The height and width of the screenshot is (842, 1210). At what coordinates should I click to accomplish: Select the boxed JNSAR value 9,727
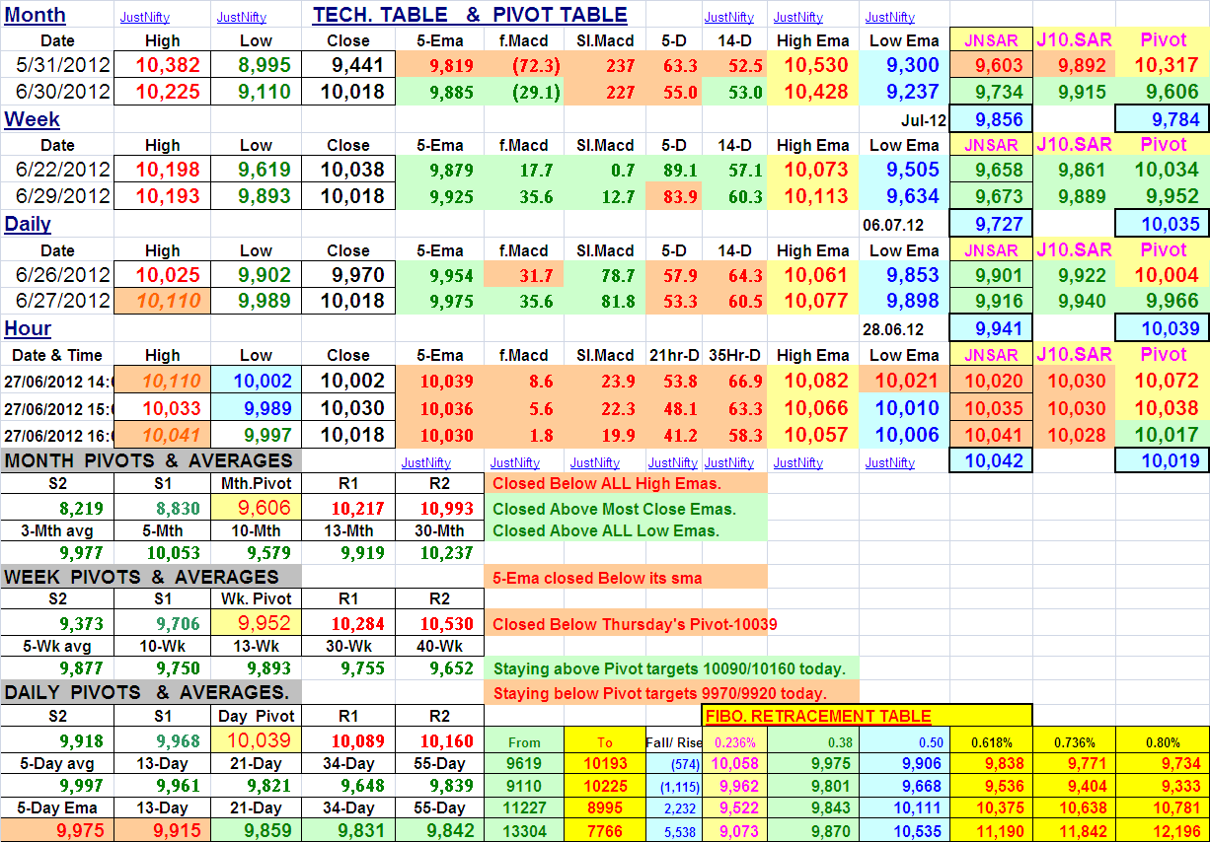pos(991,224)
